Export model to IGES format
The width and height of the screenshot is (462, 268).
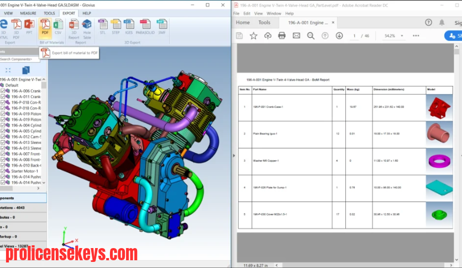click(x=129, y=27)
